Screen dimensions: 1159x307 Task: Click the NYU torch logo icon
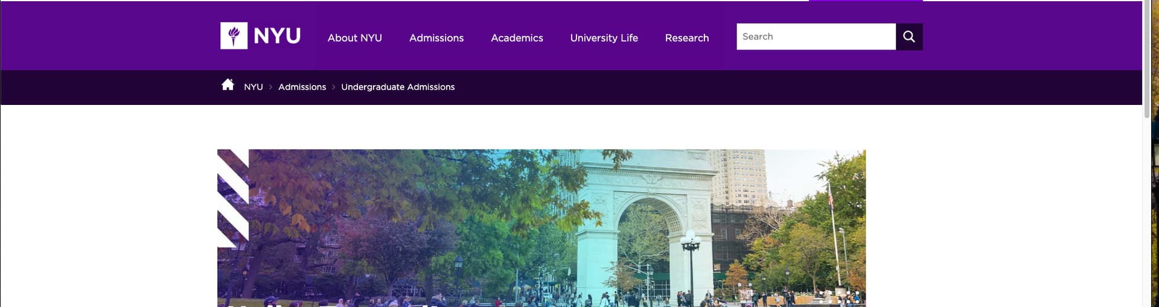(x=234, y=36)
